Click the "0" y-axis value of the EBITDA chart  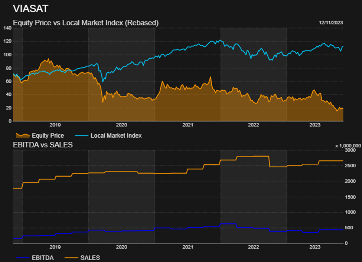346,243
